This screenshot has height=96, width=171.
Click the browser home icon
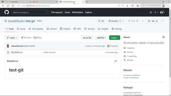pyautogui.click(x=13, y=6)
